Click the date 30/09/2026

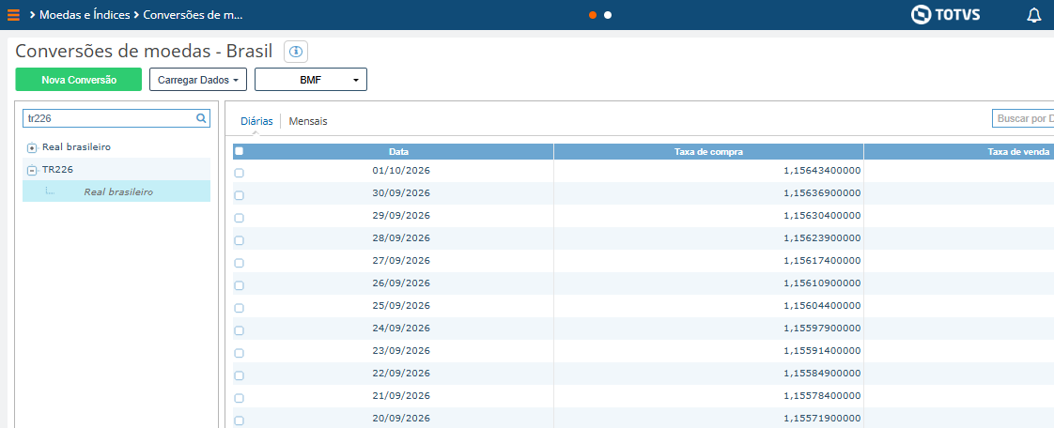pos(400,192)
